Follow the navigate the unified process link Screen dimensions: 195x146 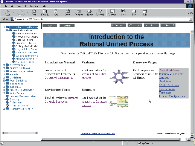click(x=61, y=100)
